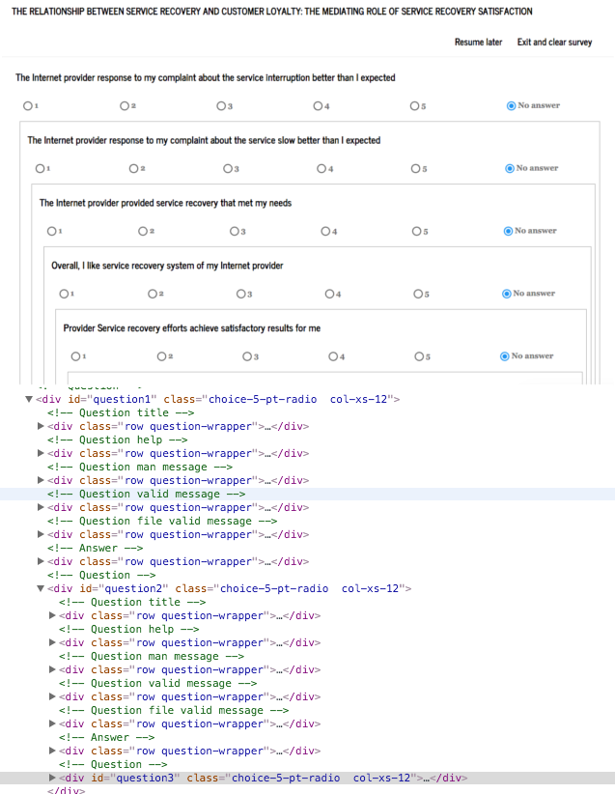
Task: Pick No answer for service slow complaint question
Action: (510, 168)
